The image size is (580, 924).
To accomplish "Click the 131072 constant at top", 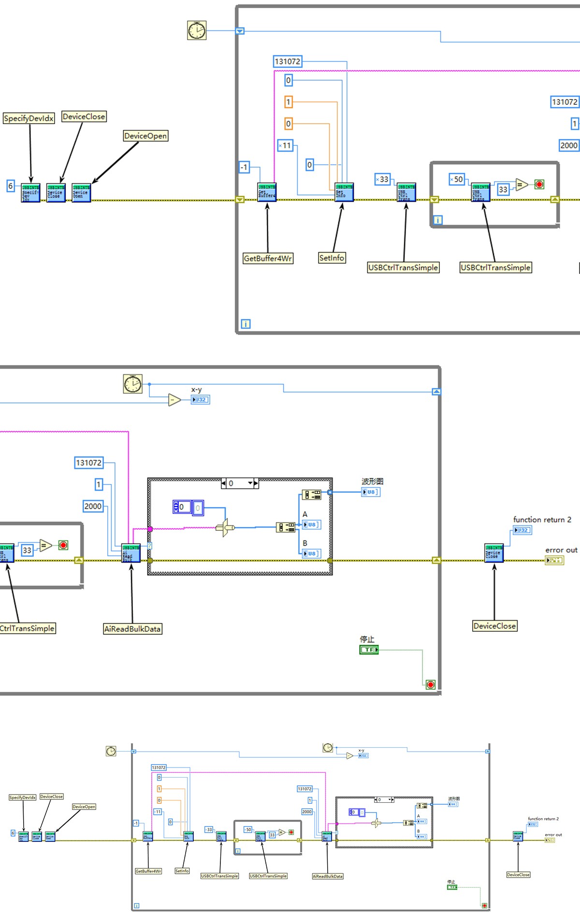I will click(288, 61).
